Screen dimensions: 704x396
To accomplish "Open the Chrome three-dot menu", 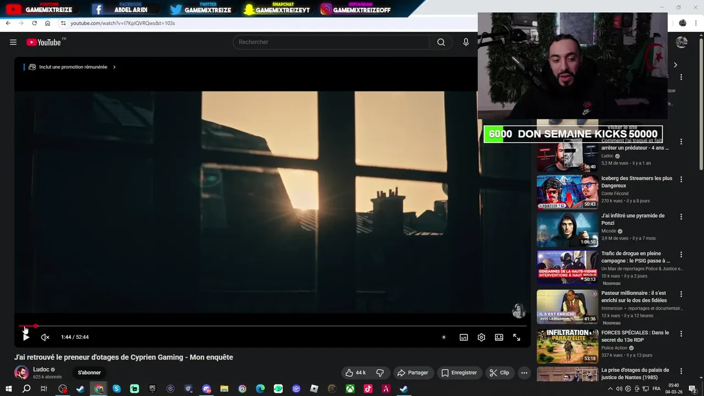I will coord(696,23).
